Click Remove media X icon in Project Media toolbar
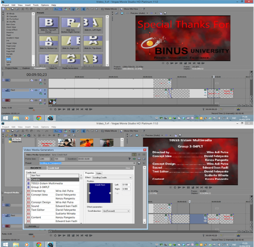Screen dimensions: 254x247 pyautogui.click(x=35, y=135)
